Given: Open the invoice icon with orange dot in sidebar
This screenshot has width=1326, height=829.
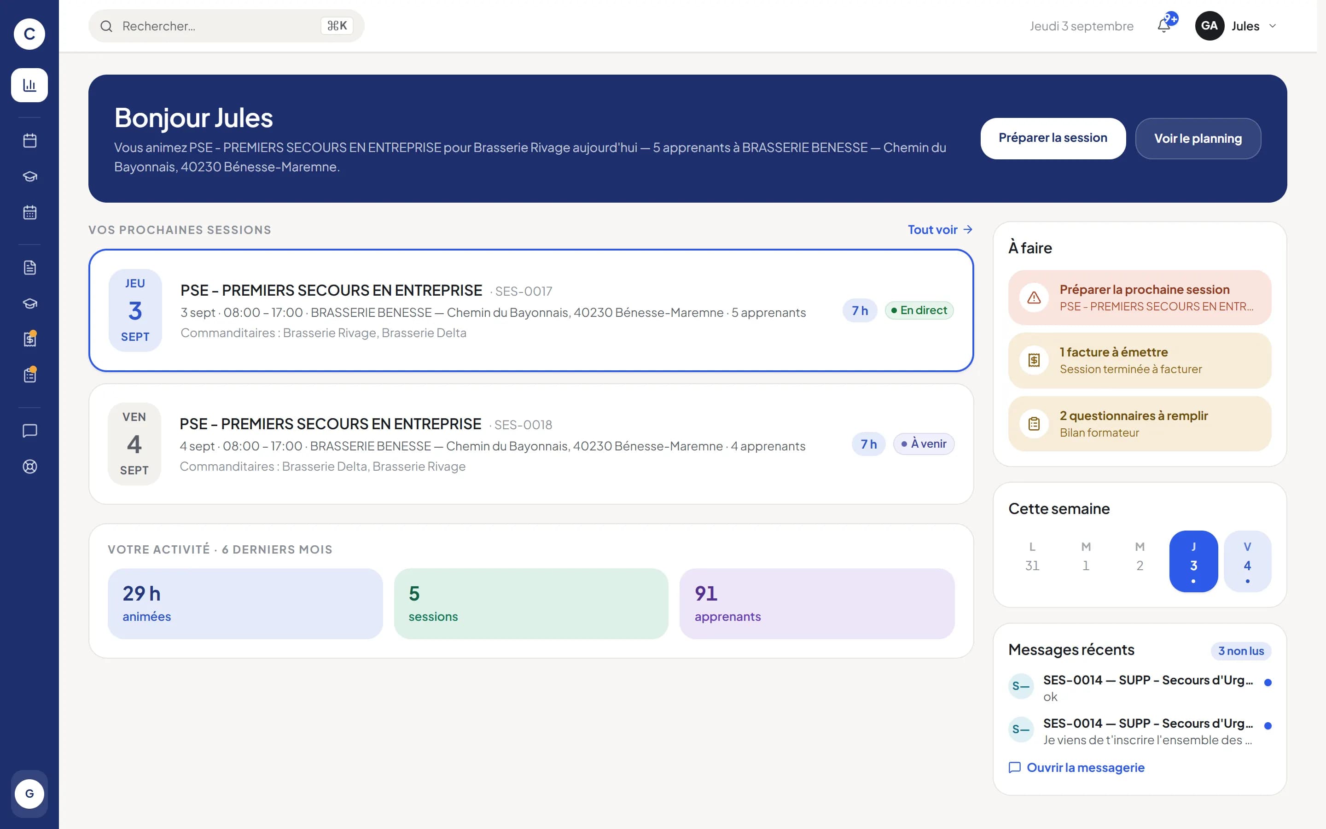Looking at the screenshot, I should 29,339.
